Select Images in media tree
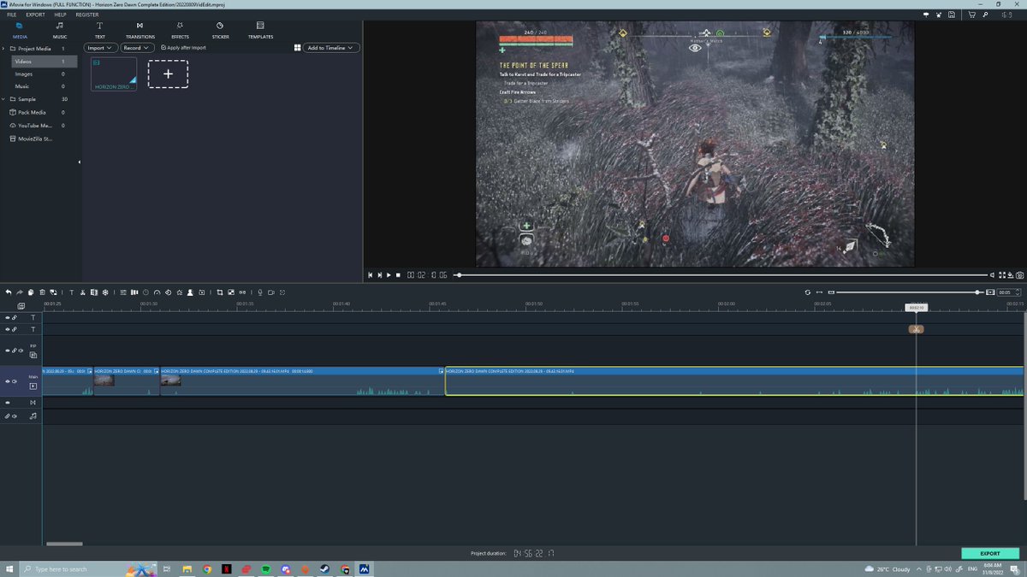 24,74
